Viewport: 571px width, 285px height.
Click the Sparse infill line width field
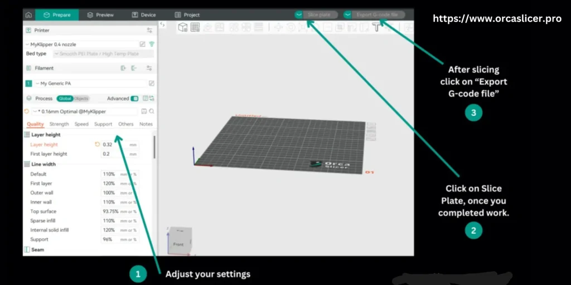(120, 220)
